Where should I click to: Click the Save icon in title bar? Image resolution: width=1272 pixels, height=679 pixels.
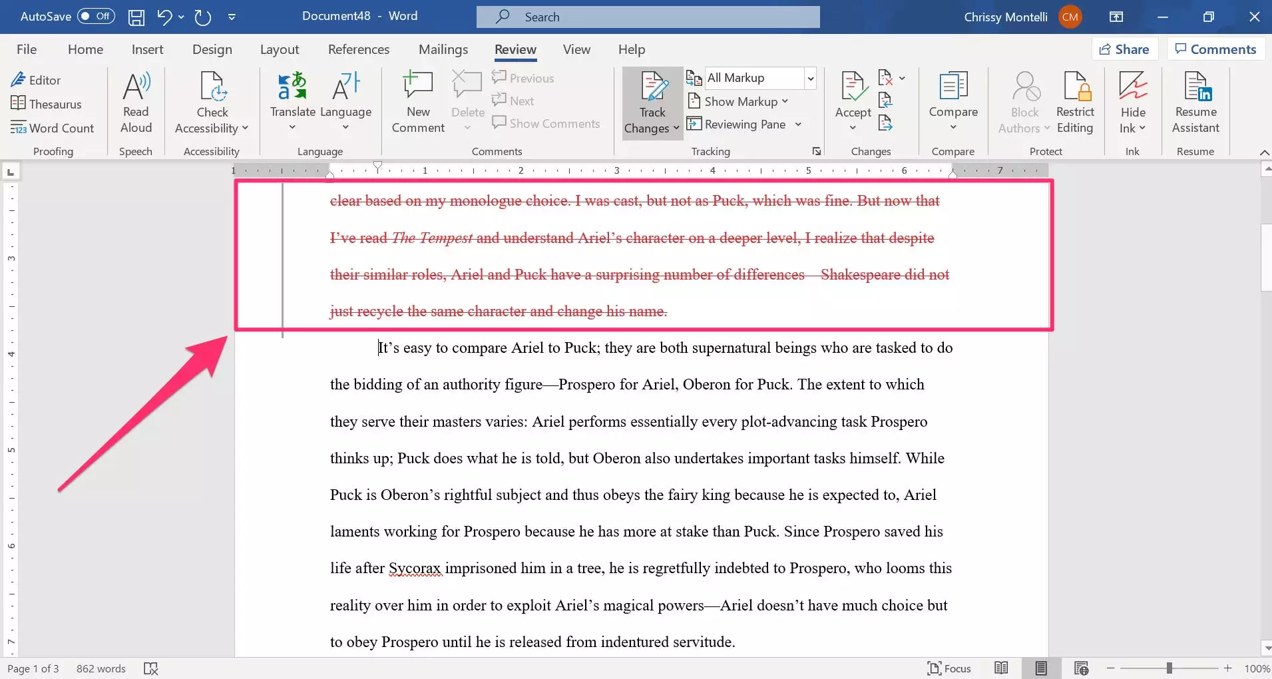coord(136,17)
